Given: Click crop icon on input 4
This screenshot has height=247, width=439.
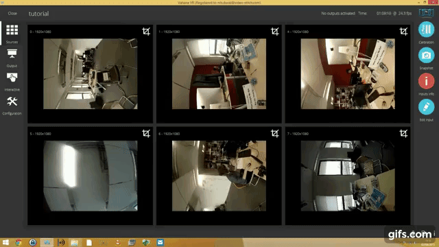Looking at the screenshot, I should tap(403, 32).
